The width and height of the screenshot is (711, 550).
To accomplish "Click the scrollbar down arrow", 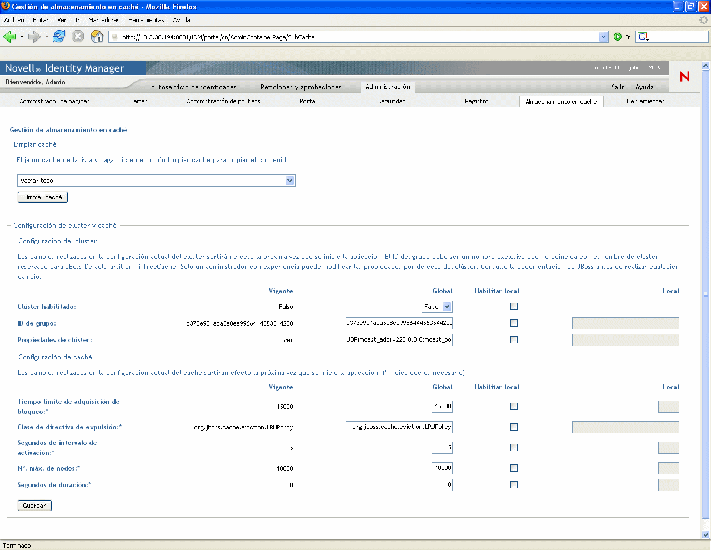I will coord(706,535).
